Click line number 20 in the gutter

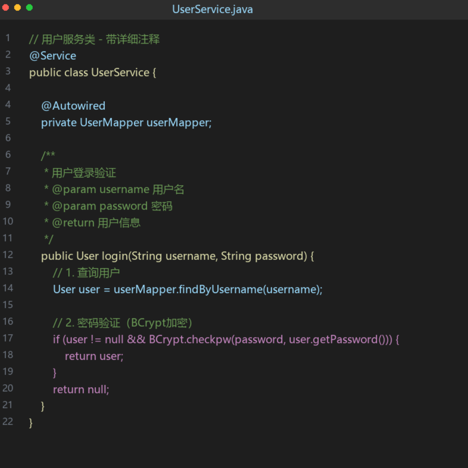point(8,388)
